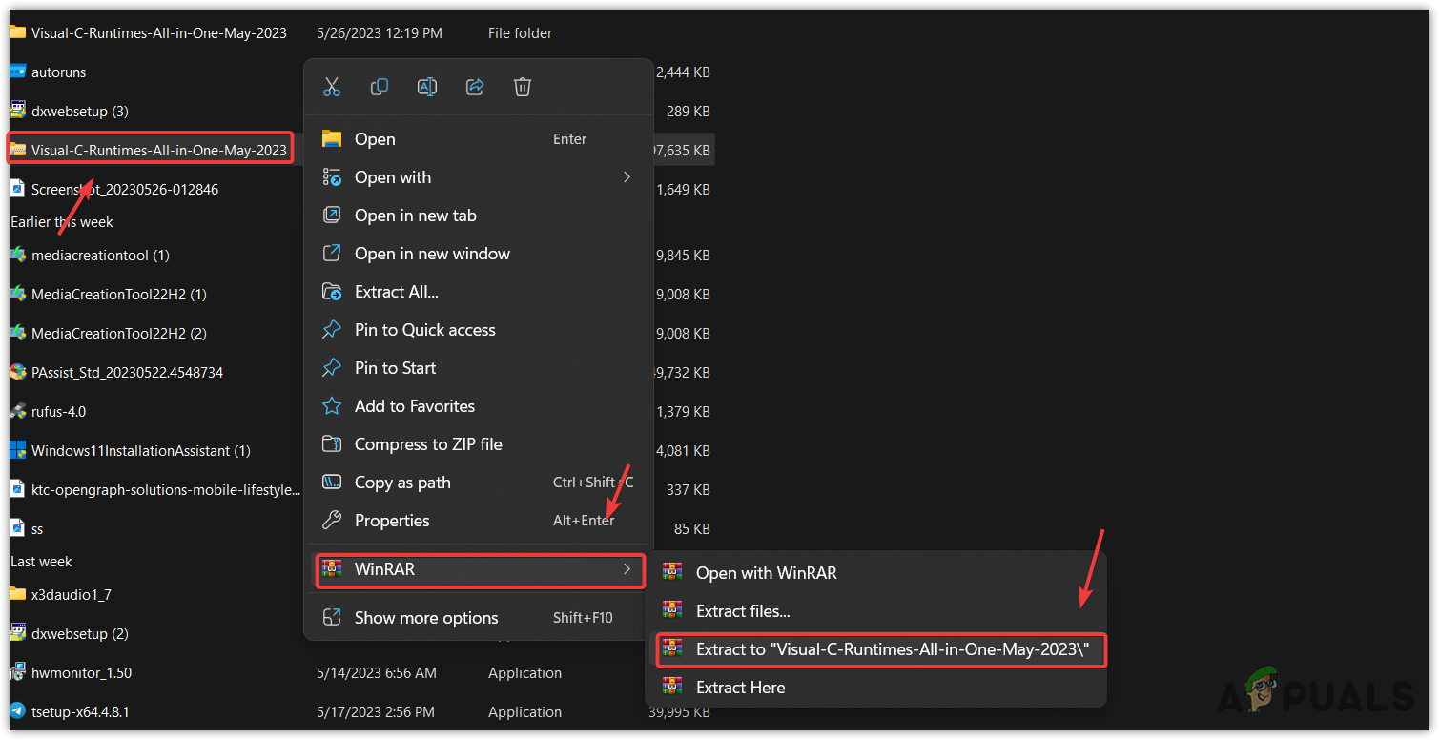Click the Cut scissors icon
Screen dimensions: 1439x740
pos(332,87)
